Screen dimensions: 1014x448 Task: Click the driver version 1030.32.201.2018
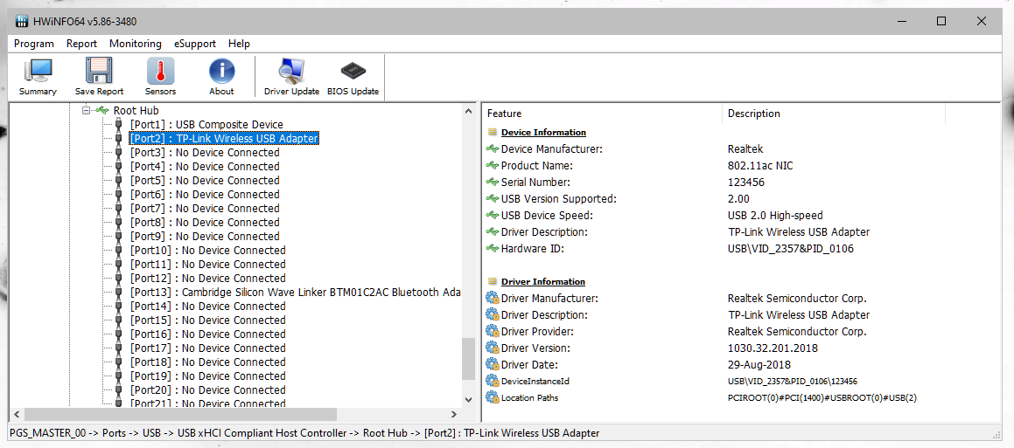(x=773, y=348)
